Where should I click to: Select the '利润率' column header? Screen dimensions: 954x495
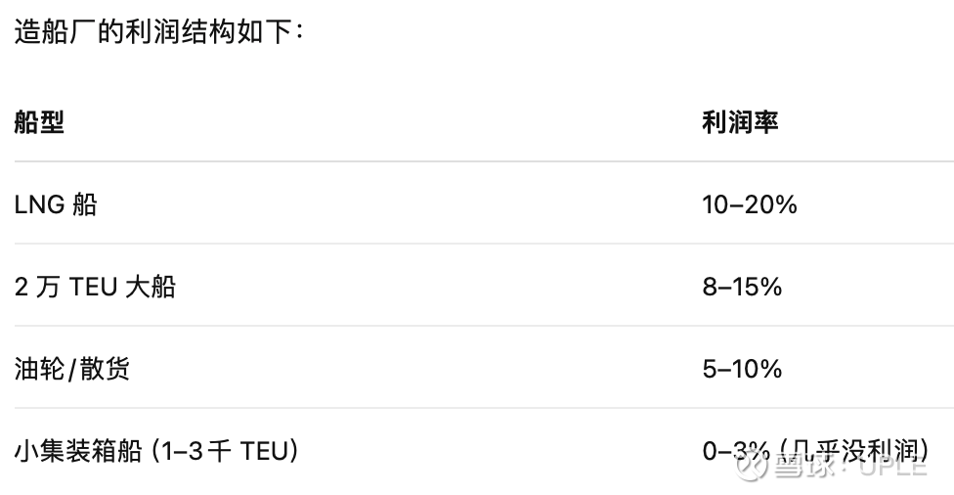740,123
